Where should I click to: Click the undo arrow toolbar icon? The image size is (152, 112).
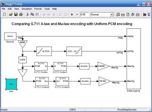[x=60, y=15]
